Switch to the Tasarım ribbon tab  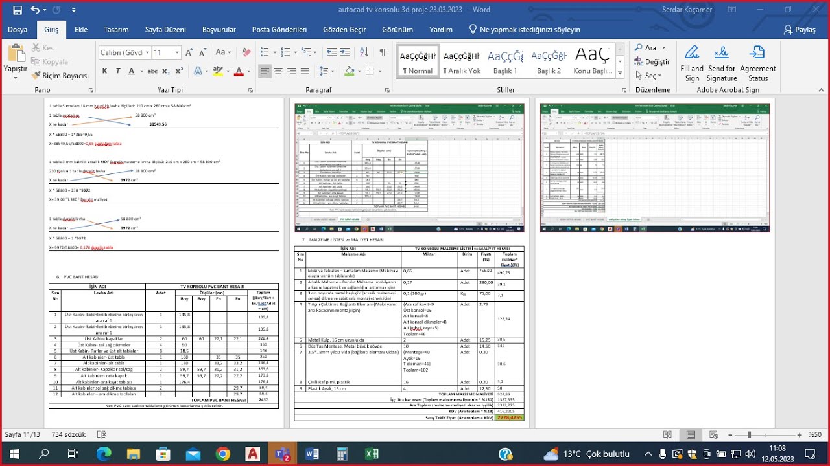[x=116, y=30]
